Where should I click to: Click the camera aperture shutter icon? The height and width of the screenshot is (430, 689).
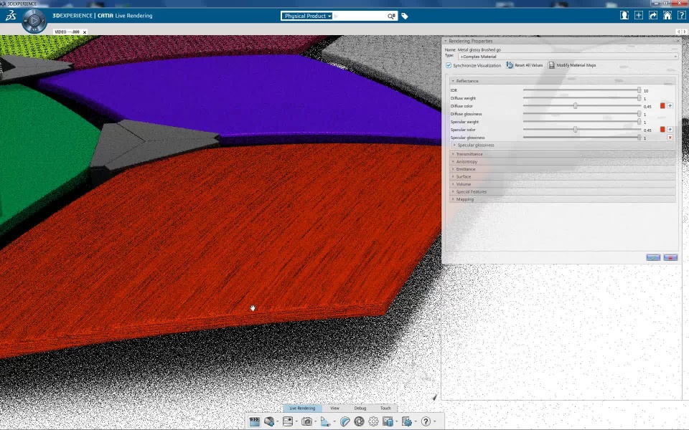(x=359, y=421)
